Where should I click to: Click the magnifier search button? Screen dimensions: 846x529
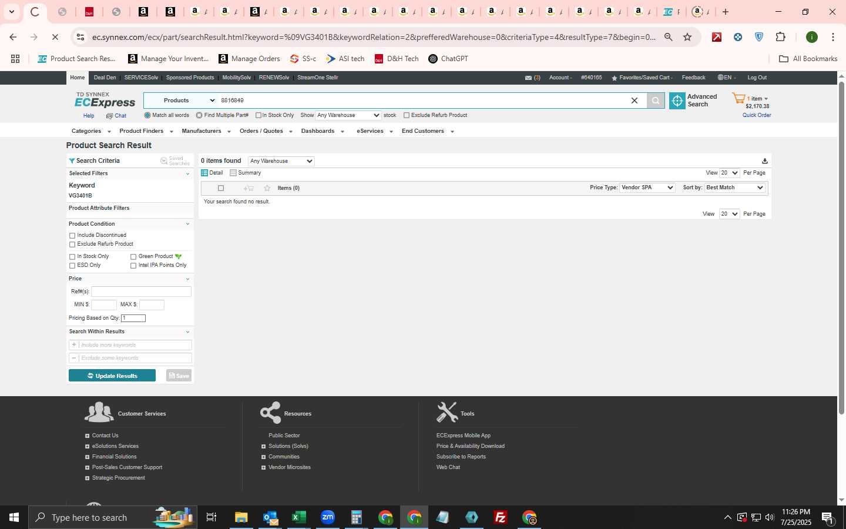click(656, 101)
